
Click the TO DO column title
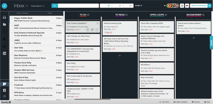coord(83,15)
